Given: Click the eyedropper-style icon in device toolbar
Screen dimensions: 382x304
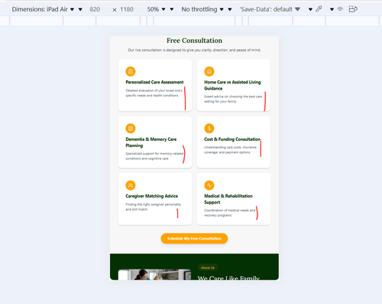Looking at the screenshot, I should pyautogui.click(x=319, y=9).
